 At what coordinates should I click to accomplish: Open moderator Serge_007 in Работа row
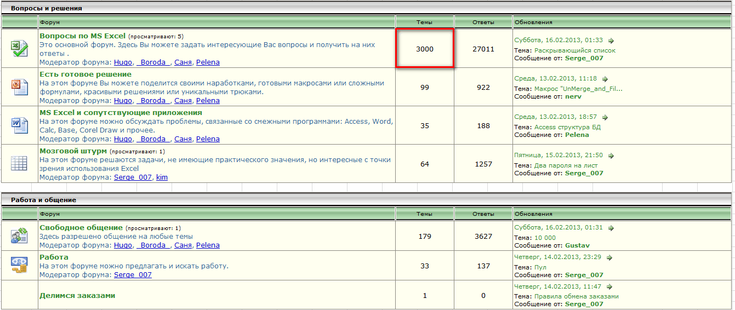[x=133, y=275]
